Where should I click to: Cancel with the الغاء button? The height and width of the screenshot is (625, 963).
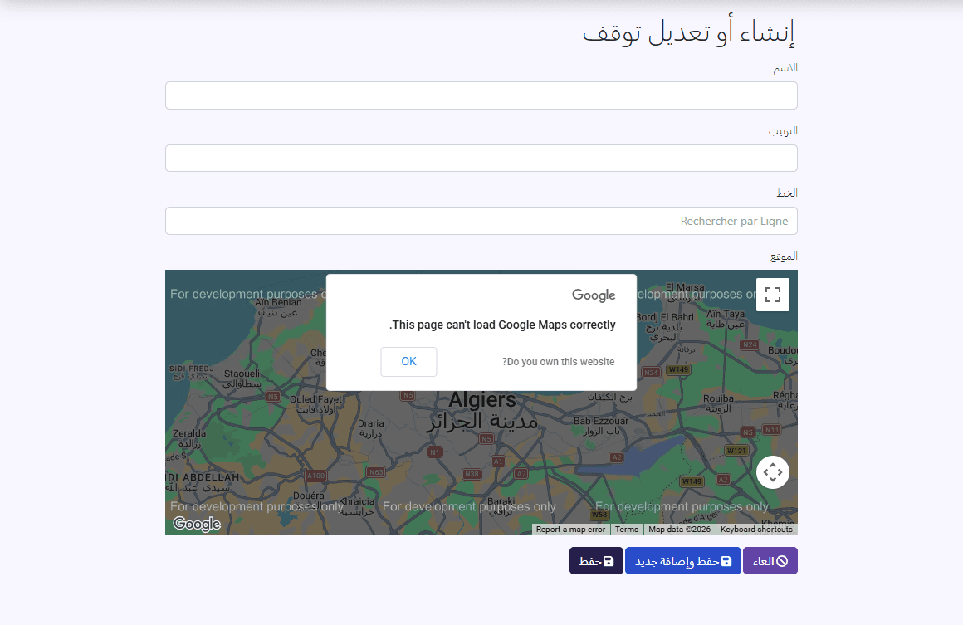tap(770, 561)
